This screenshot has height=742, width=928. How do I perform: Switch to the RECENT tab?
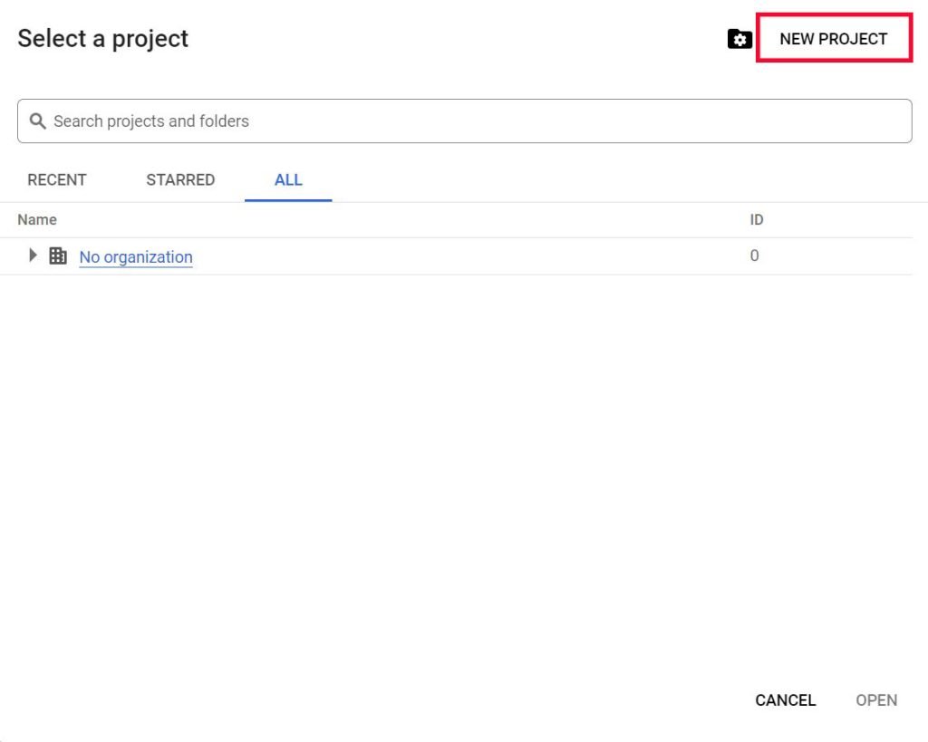click(56, 179)
